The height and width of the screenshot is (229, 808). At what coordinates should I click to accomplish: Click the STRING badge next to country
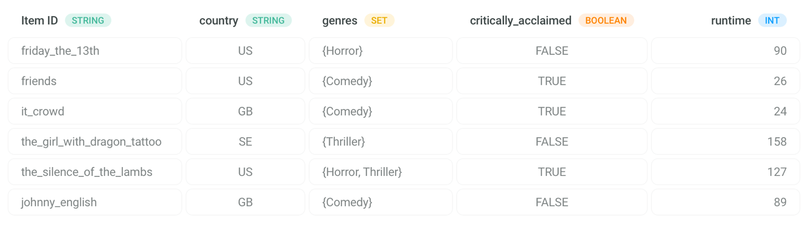(x=268, y=20)
